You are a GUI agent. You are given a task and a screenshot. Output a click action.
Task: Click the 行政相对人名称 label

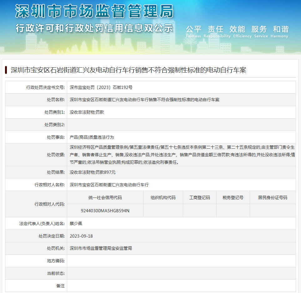coord(50,185)
